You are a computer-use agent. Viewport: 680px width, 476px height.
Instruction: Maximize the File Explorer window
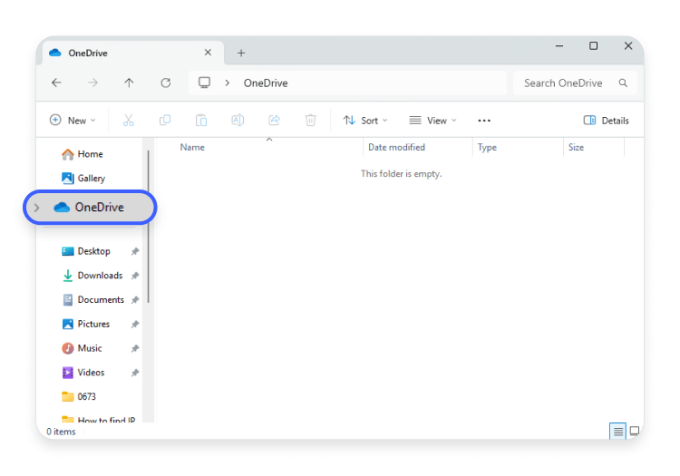(x=593, y=45)
